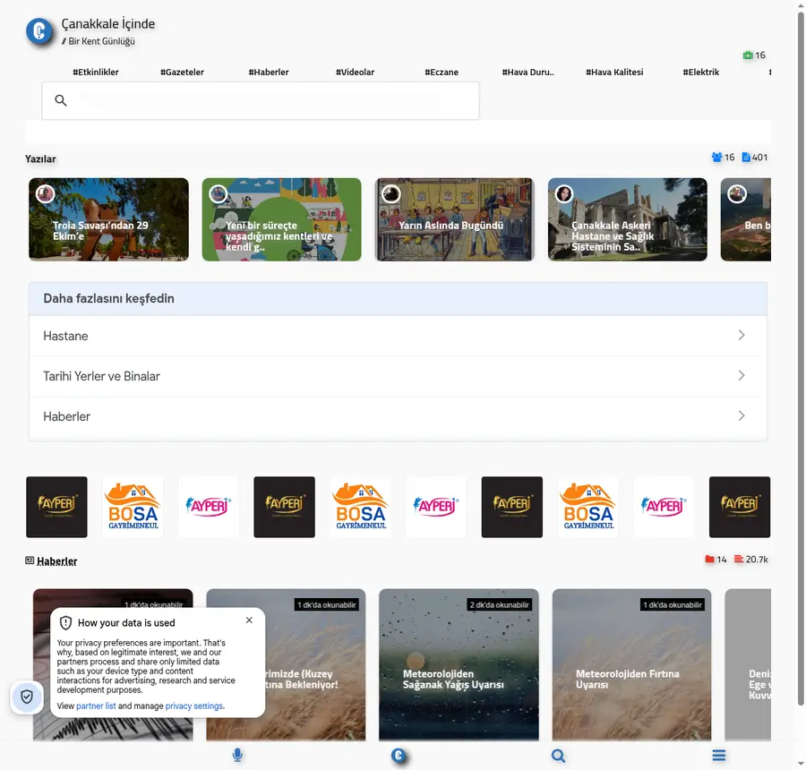Click the articles document count icon
The width and height of the screenshot is (806, 770).
(x=746, y=158)
